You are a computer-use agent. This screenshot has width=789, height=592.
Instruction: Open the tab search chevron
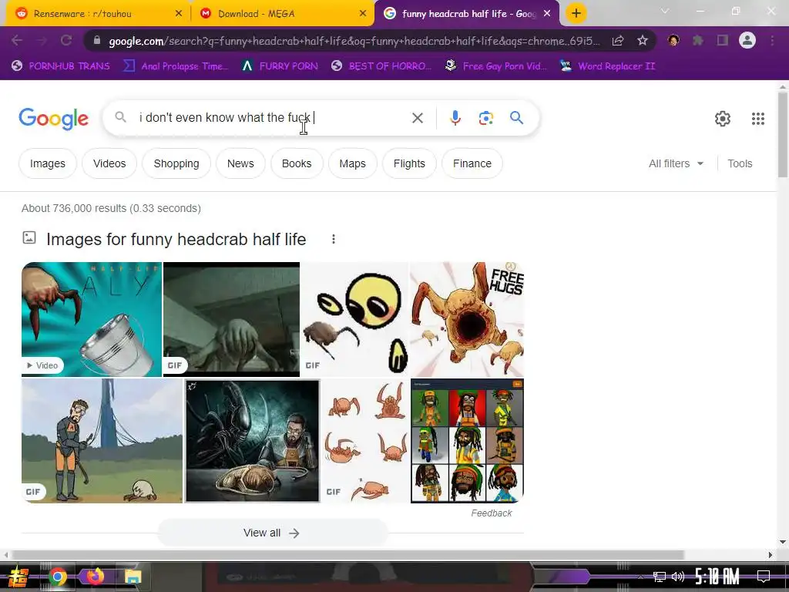coord(665,11)
